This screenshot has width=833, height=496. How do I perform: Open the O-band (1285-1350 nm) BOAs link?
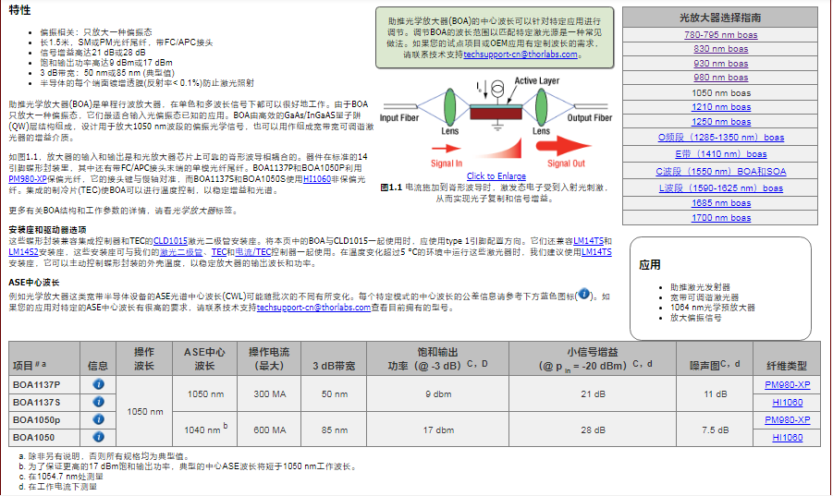pyautogui.click(x=720, y=137)
